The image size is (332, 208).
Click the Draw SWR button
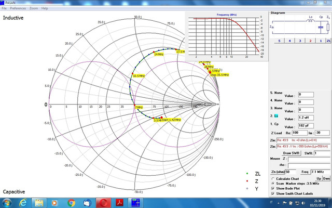click(x=291, y=153)
